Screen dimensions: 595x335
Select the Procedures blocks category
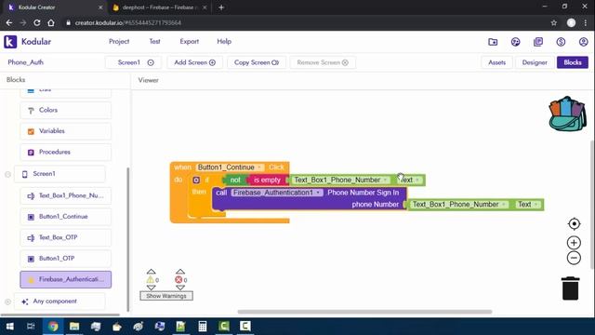pos(66,152)
